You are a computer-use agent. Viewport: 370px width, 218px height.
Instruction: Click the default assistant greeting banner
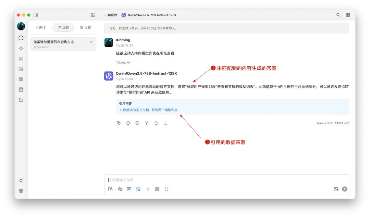(226, 28)
